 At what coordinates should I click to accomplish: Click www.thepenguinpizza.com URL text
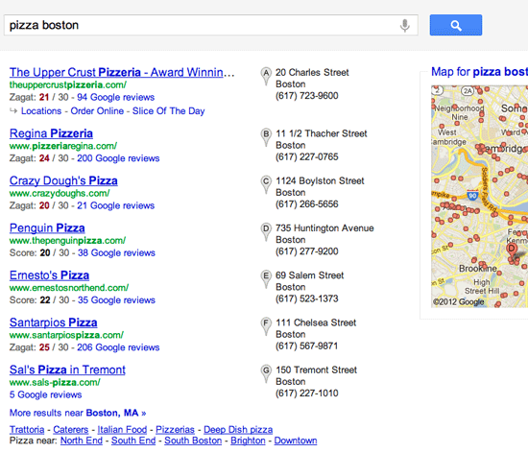coord(68,241)
